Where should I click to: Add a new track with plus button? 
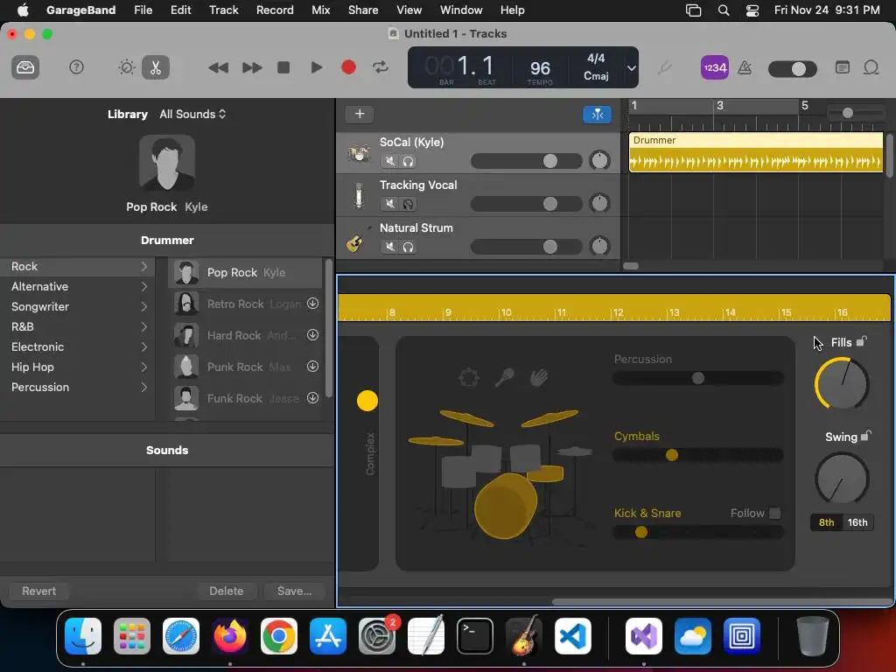pyautogui.click(x=360, y=114)
